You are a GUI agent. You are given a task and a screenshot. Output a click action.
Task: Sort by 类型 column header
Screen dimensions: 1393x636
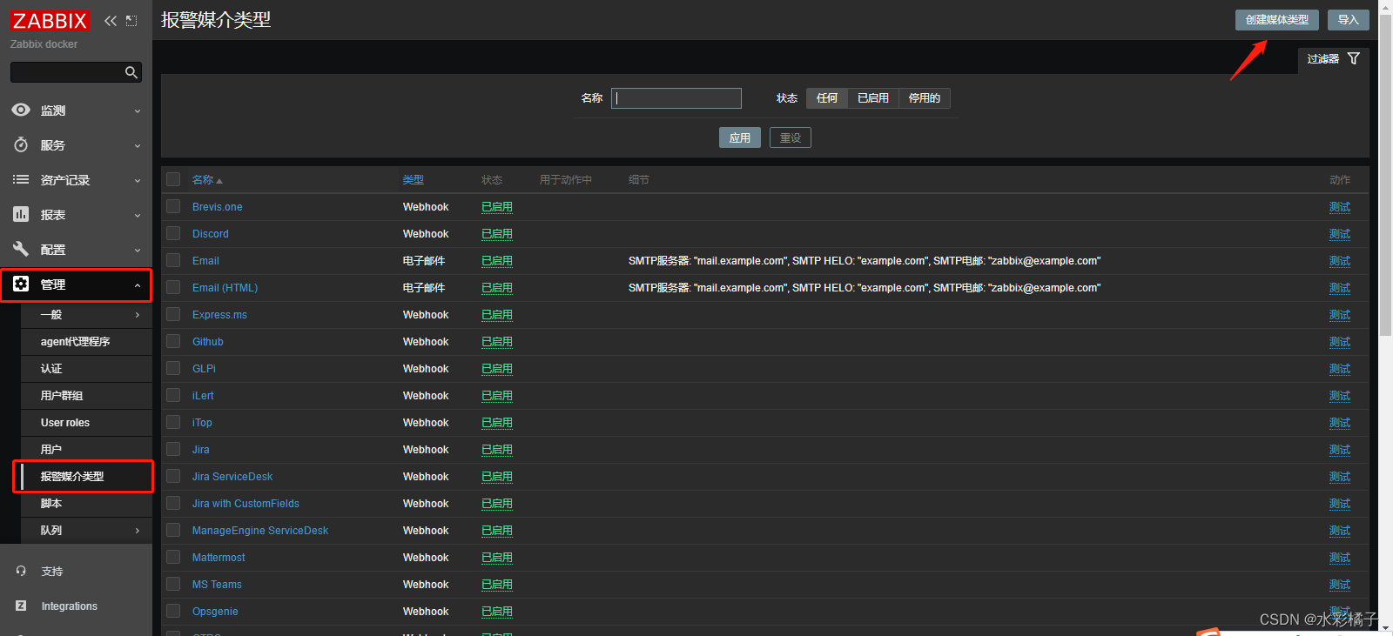point(413,180)
